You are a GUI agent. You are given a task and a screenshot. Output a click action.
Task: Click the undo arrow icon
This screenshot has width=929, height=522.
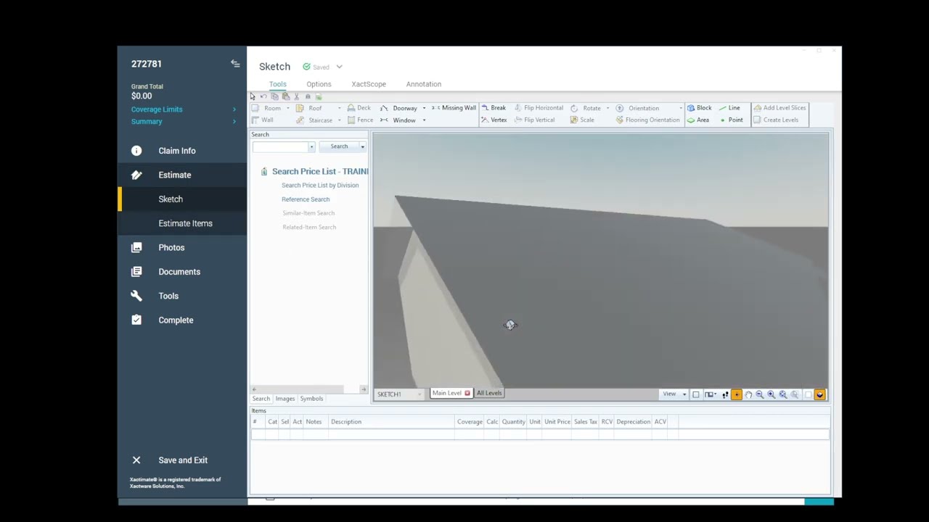pyautogui.click(x=263, y=96)
